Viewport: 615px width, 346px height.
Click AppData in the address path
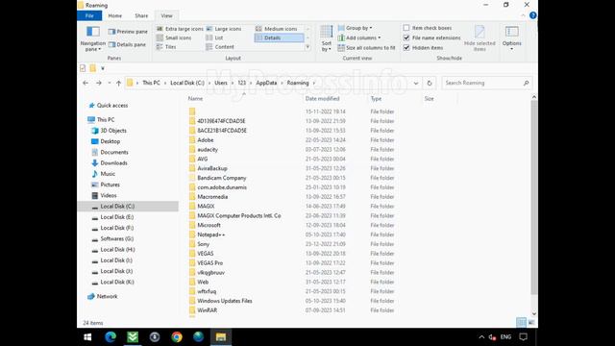click(x=266, y=84)
